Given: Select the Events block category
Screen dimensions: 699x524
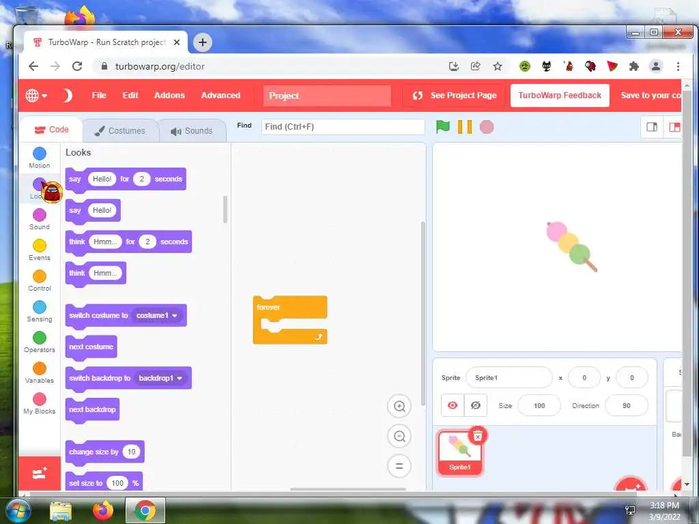Looking at the screenshot, I should (39, 250).
